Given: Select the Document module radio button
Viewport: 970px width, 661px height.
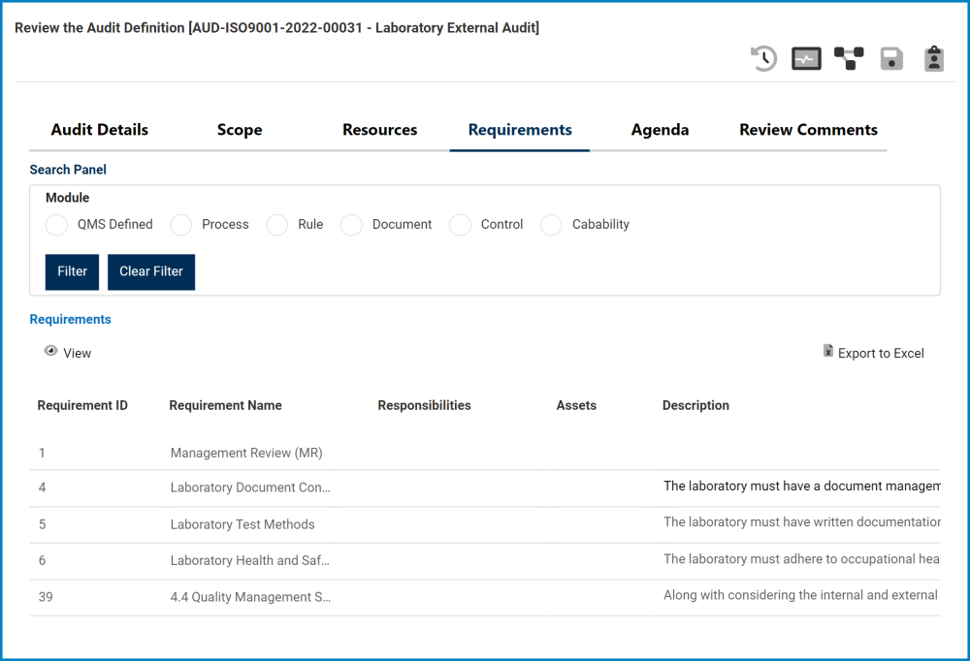Looking at the screenshot, I should pos(351,225).
